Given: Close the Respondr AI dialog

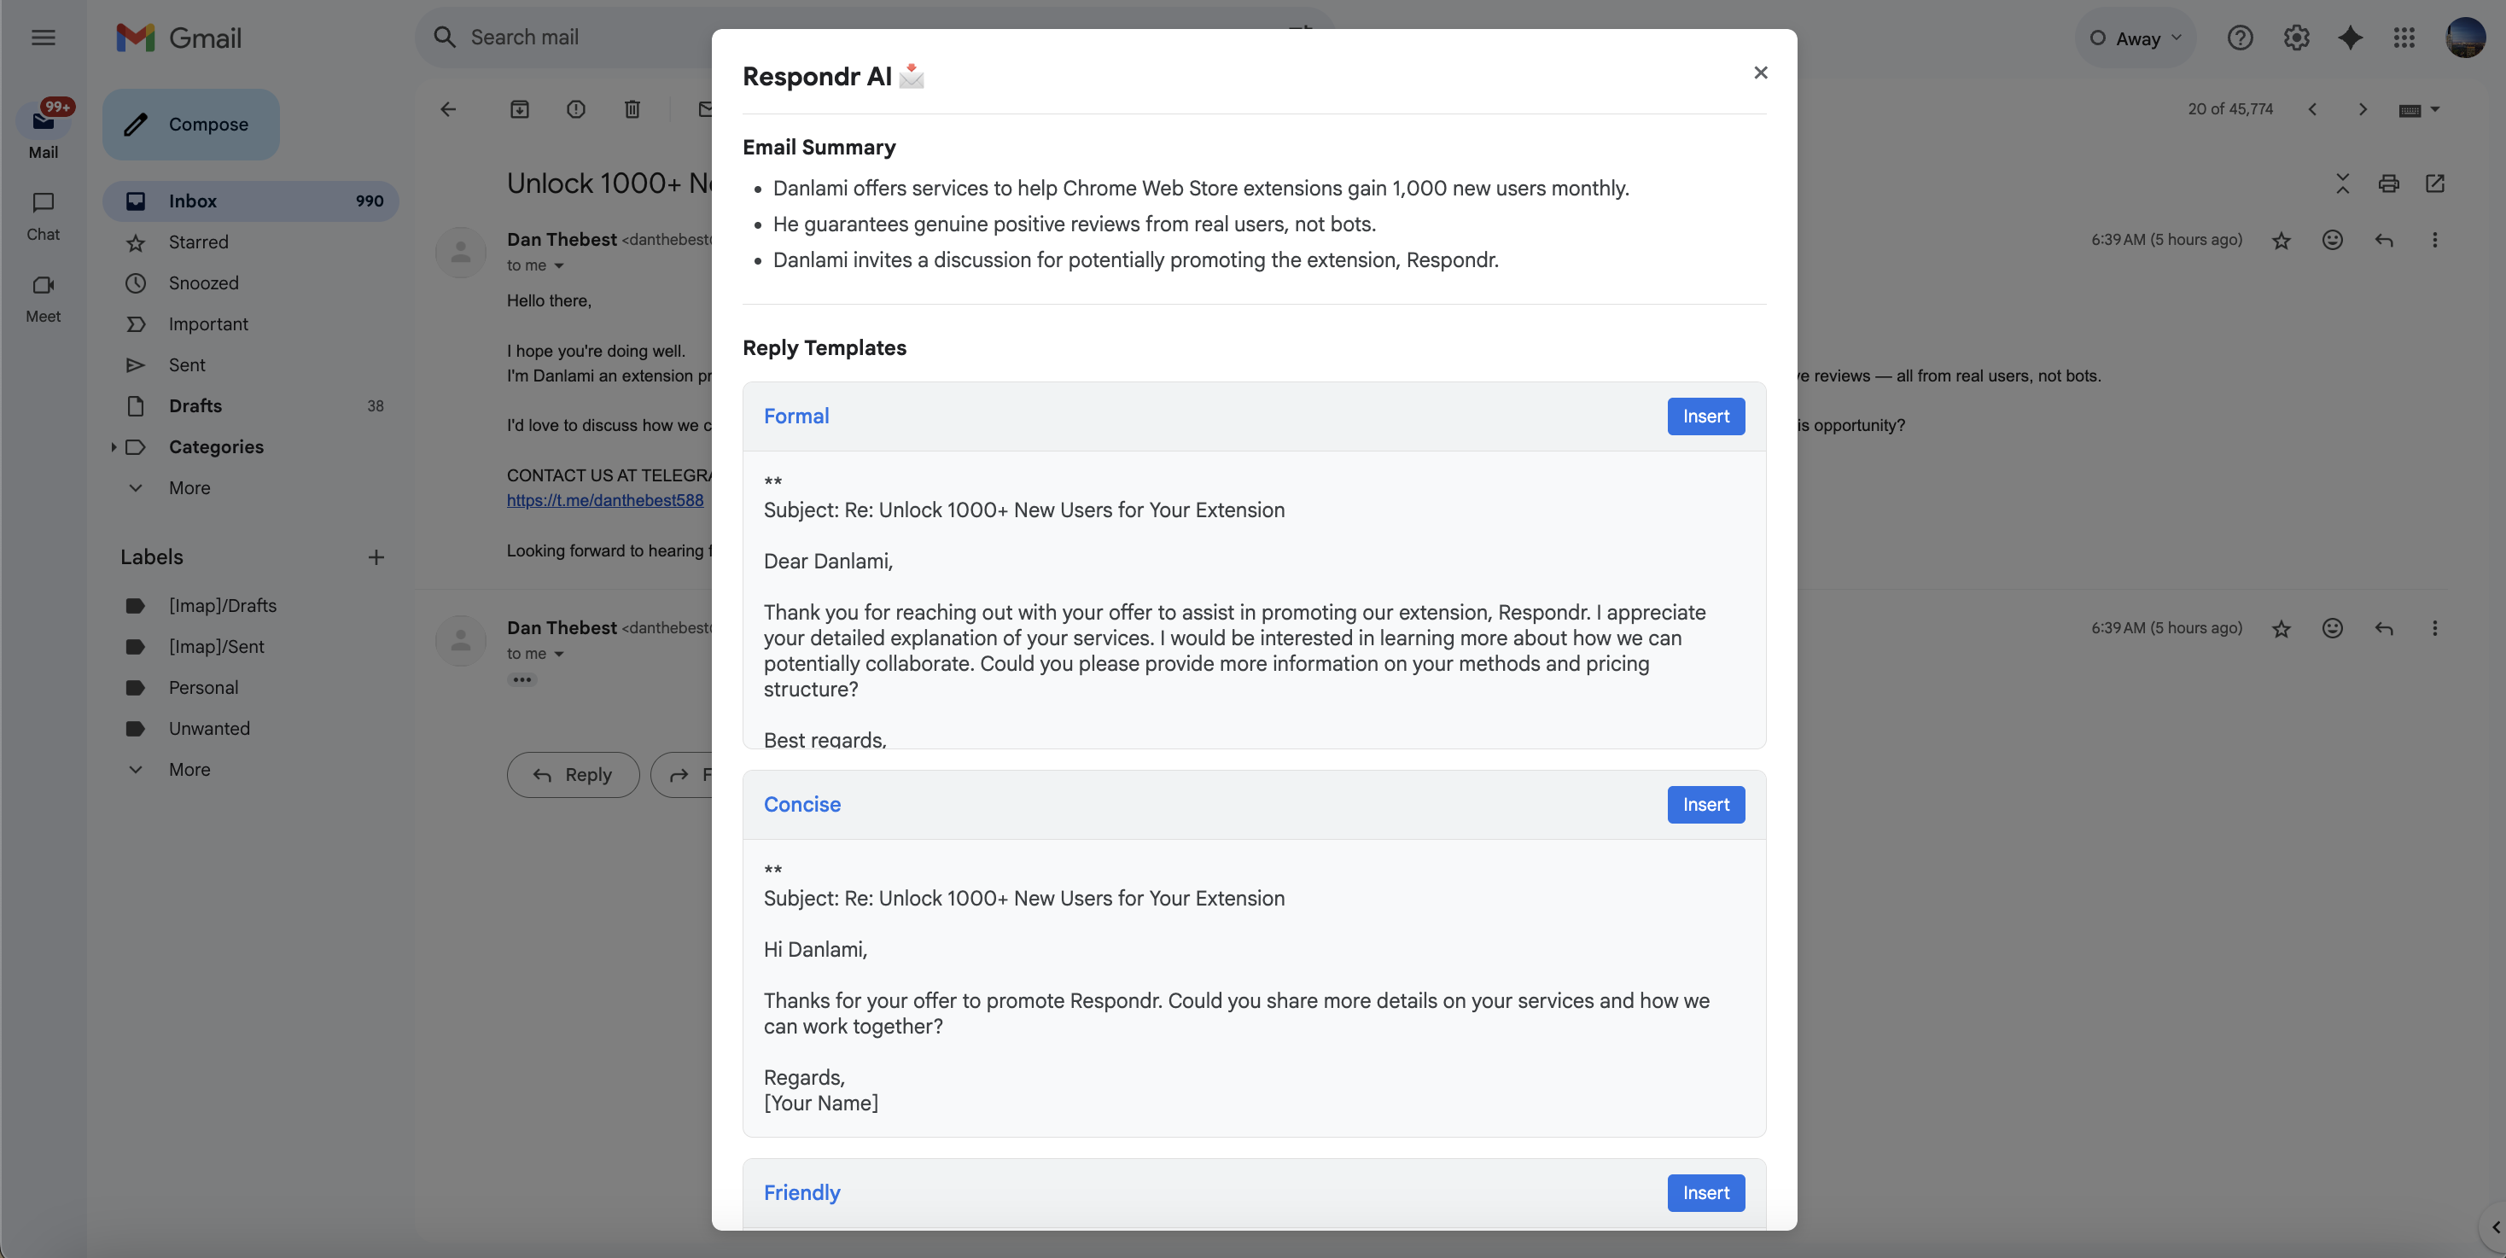Looking at the screenshot, I should coord(1760,73).
